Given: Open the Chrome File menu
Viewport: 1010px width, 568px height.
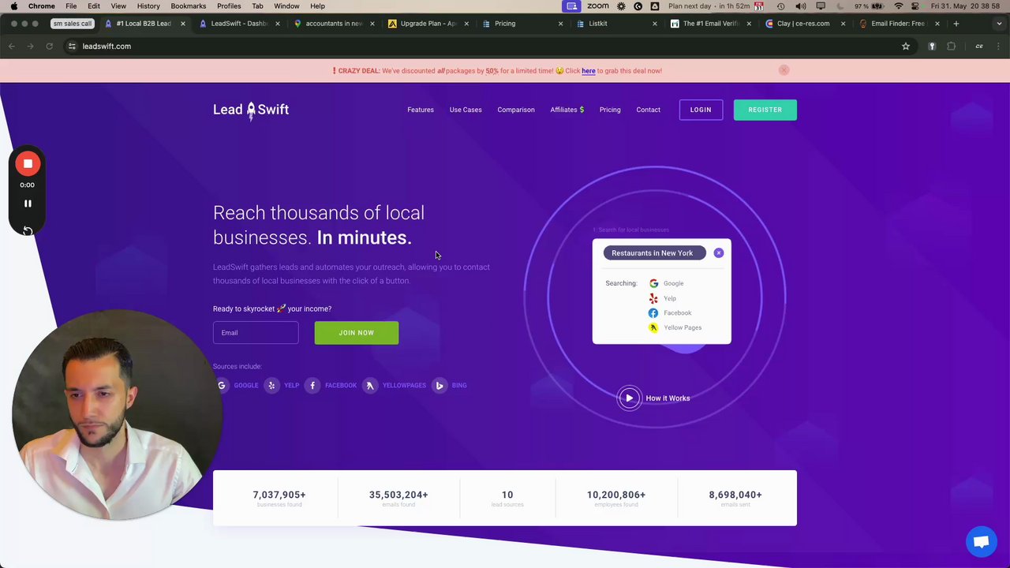Looking at the screenshot, I should click(71, 6).
